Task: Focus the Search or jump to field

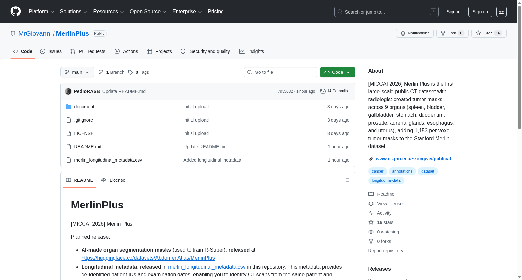Action: tap(387, 12)
